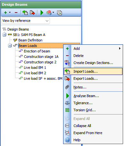Click the Create Design Sections icon
Screen dimensions: 125x146
(x=67, y=63)
